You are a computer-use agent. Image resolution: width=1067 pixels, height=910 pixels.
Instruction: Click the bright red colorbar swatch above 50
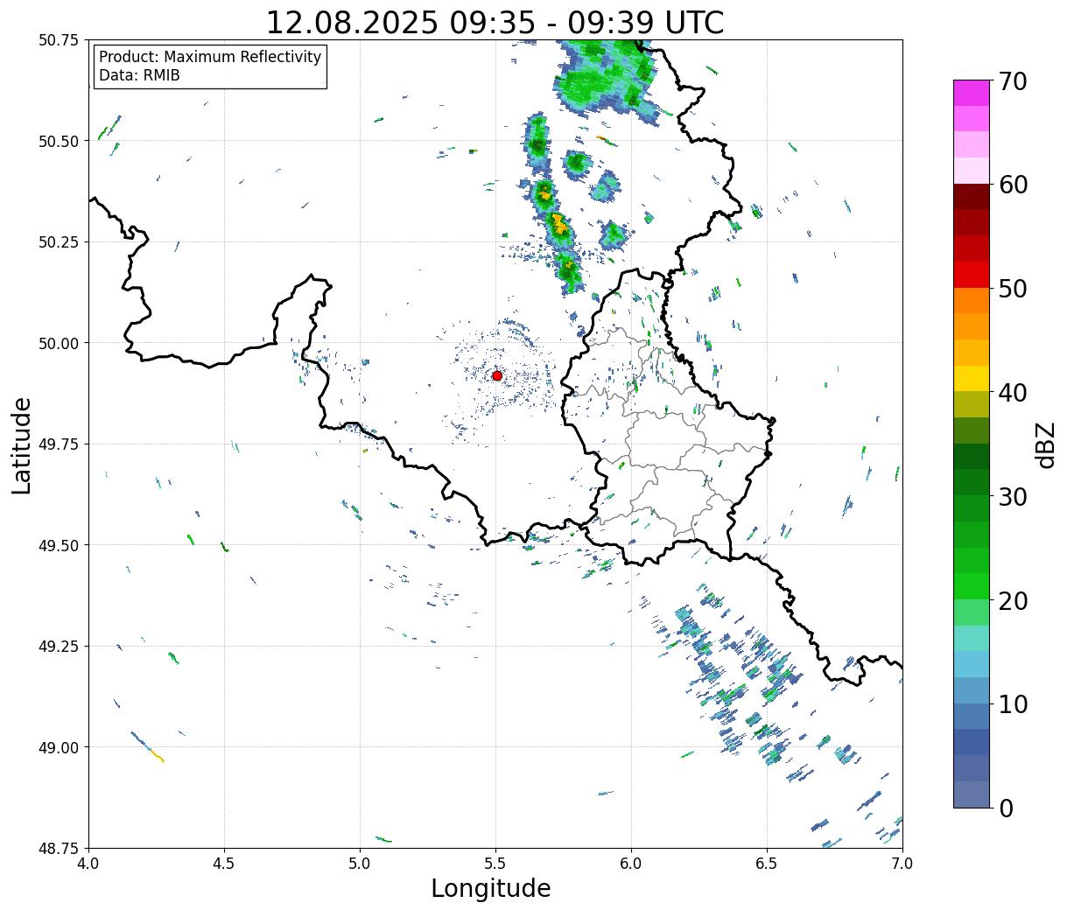coord(972,275)
